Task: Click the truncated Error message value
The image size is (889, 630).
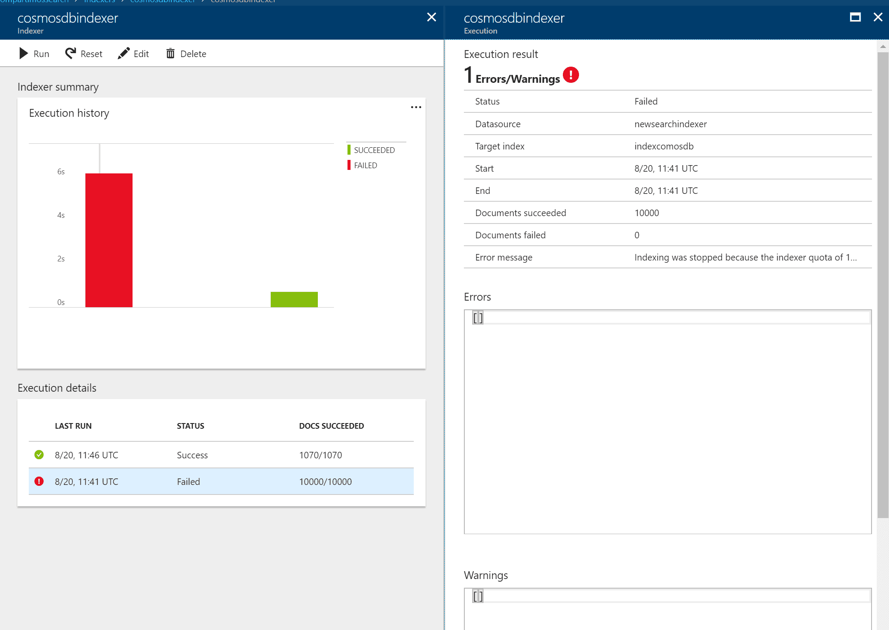Action: pyautogui.click(x=745, y=257)
